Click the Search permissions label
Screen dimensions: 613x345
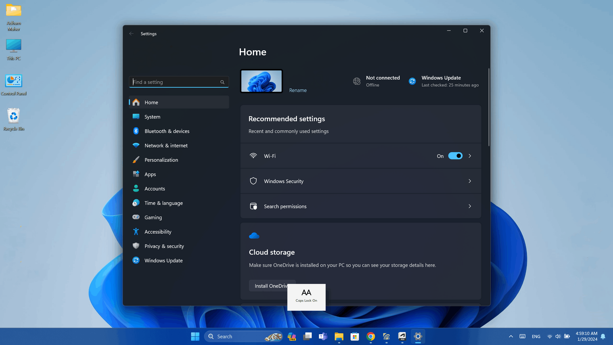click(285, 206)
